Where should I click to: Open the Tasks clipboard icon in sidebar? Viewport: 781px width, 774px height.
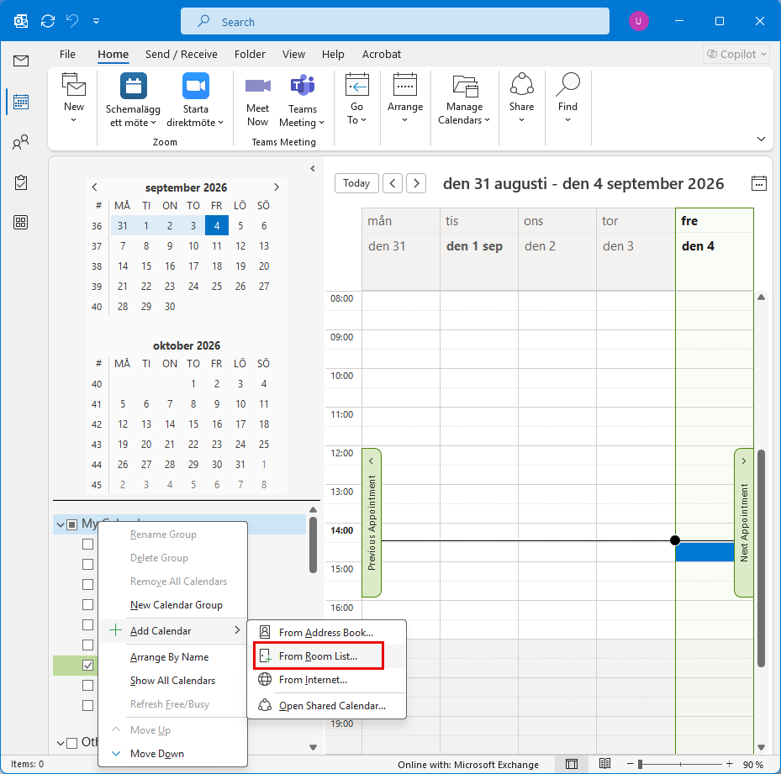pyautogui.click(x=20, y=182)
